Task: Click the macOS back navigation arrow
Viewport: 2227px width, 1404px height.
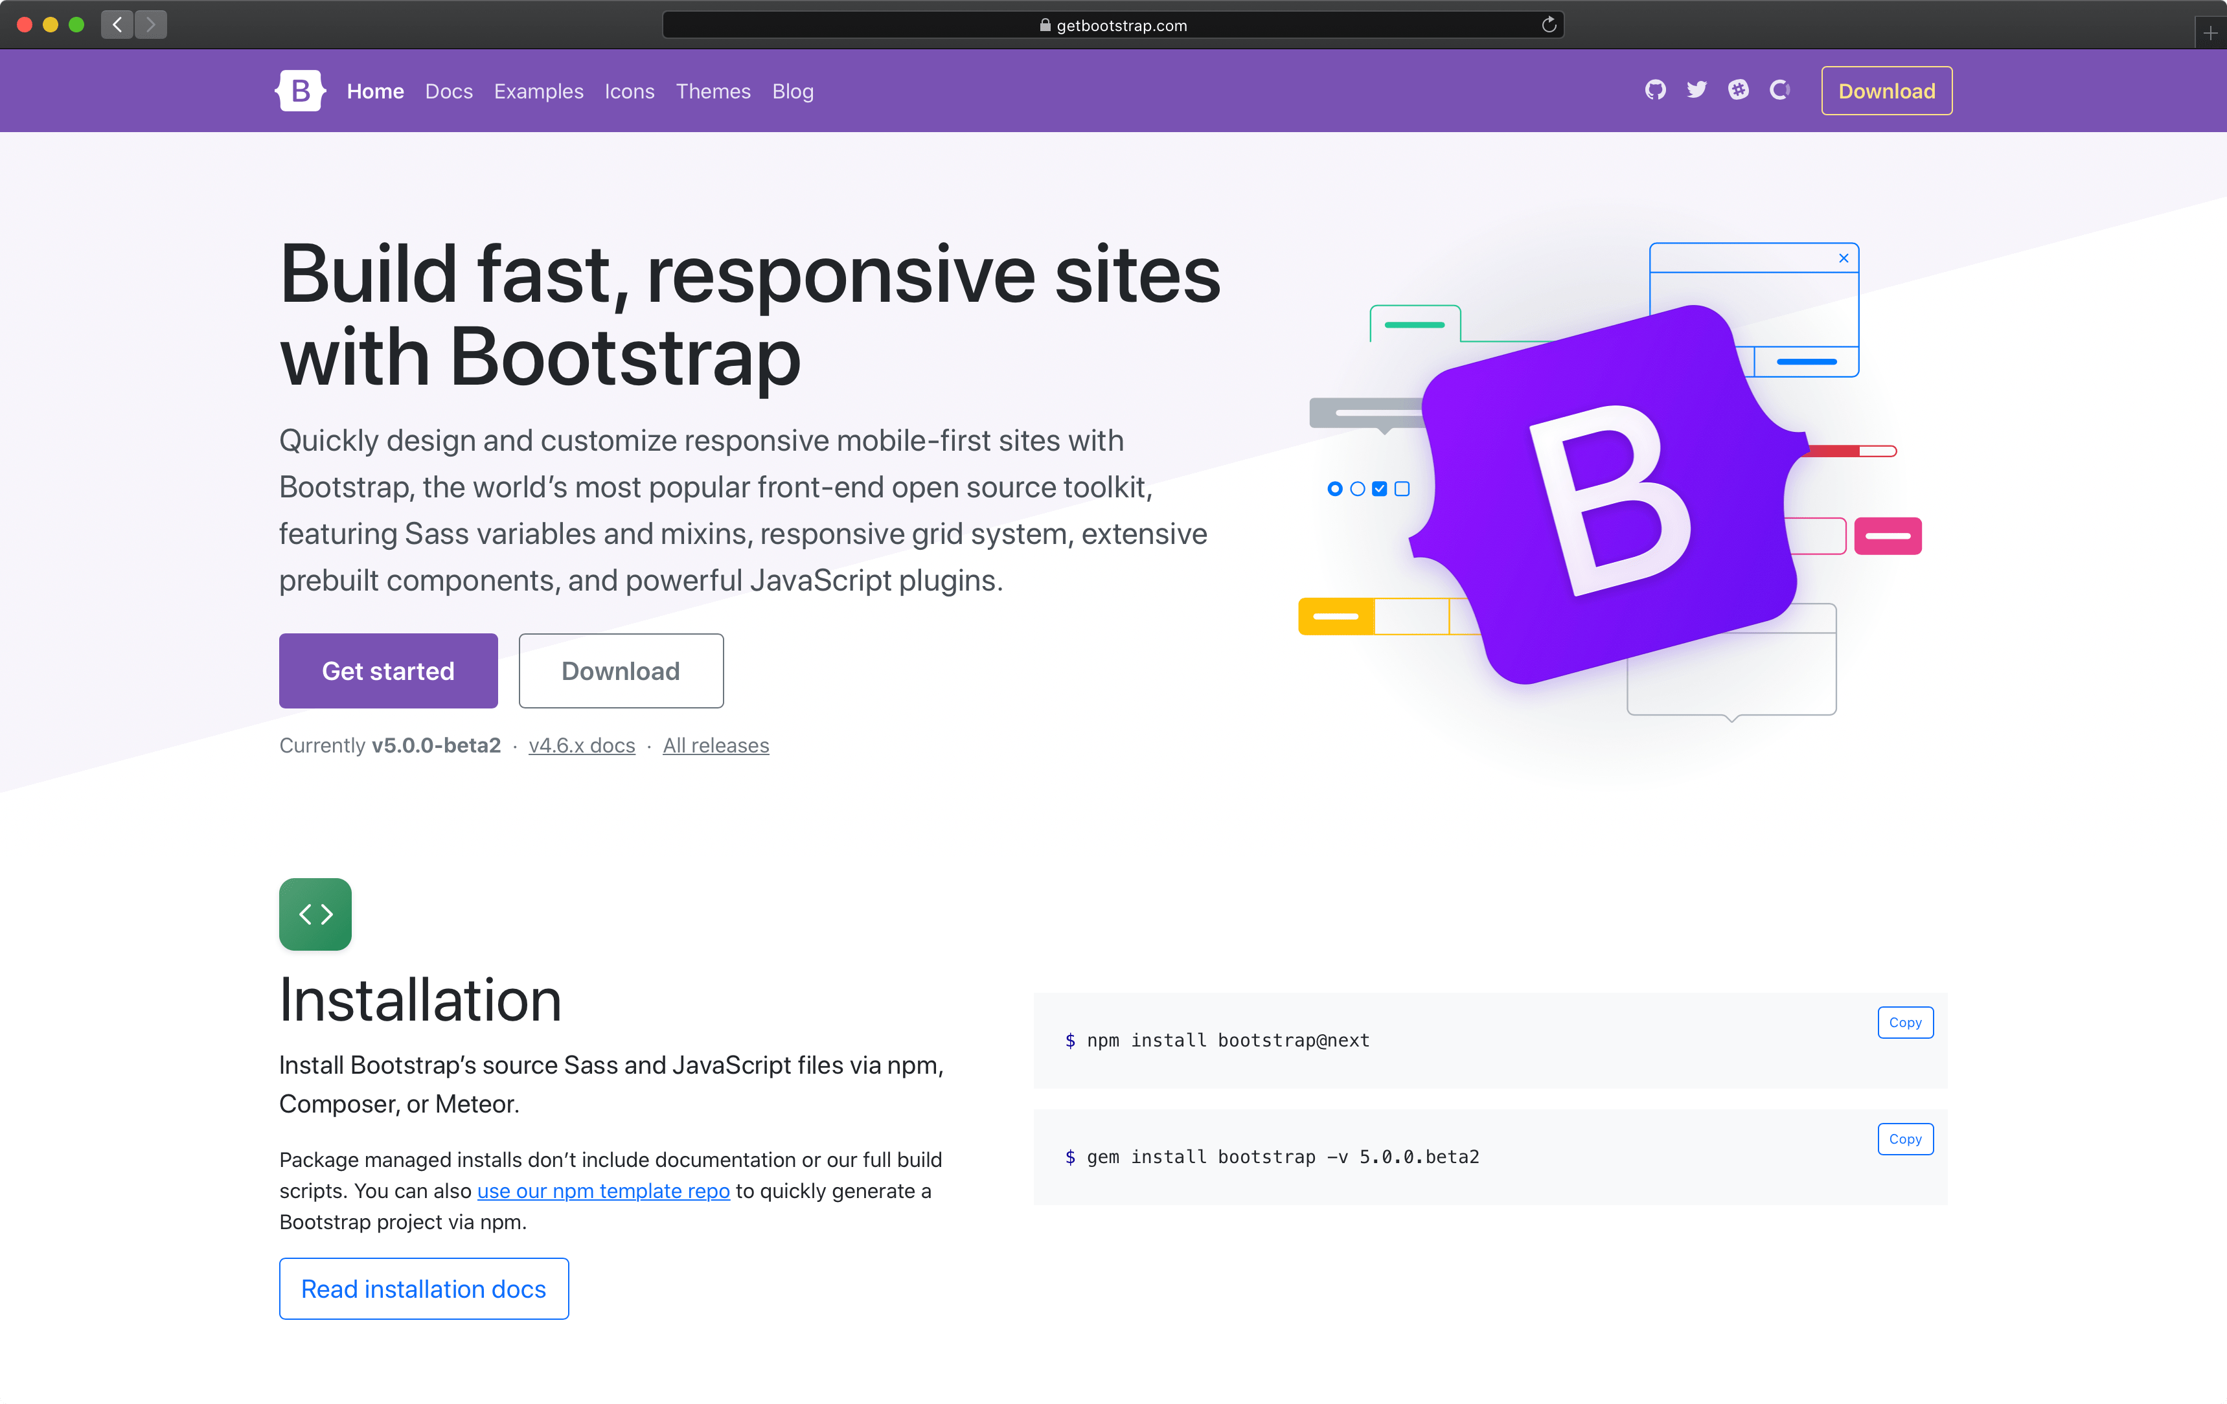Action: [x=118, y=24]
